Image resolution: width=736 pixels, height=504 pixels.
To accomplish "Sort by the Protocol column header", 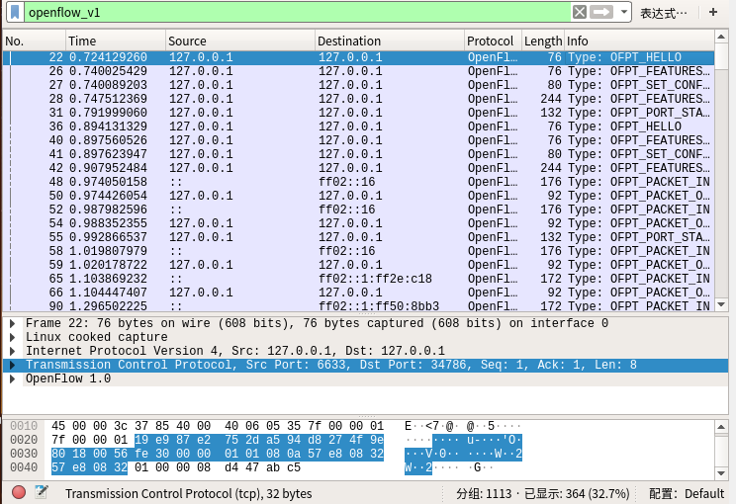I will 493,41.
